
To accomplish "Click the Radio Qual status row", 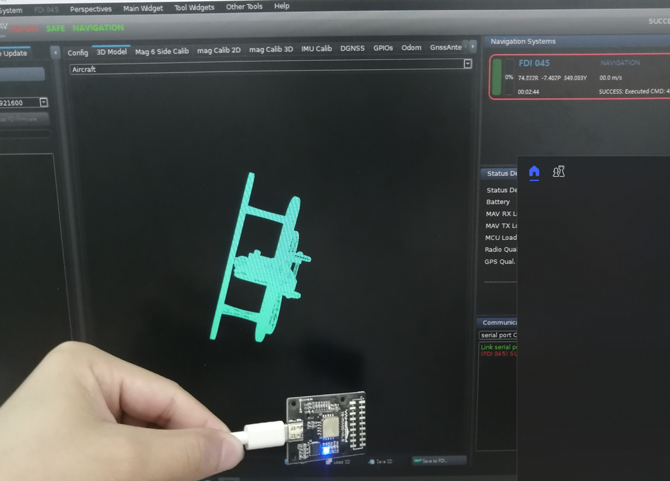I will [x=501, y=250].
